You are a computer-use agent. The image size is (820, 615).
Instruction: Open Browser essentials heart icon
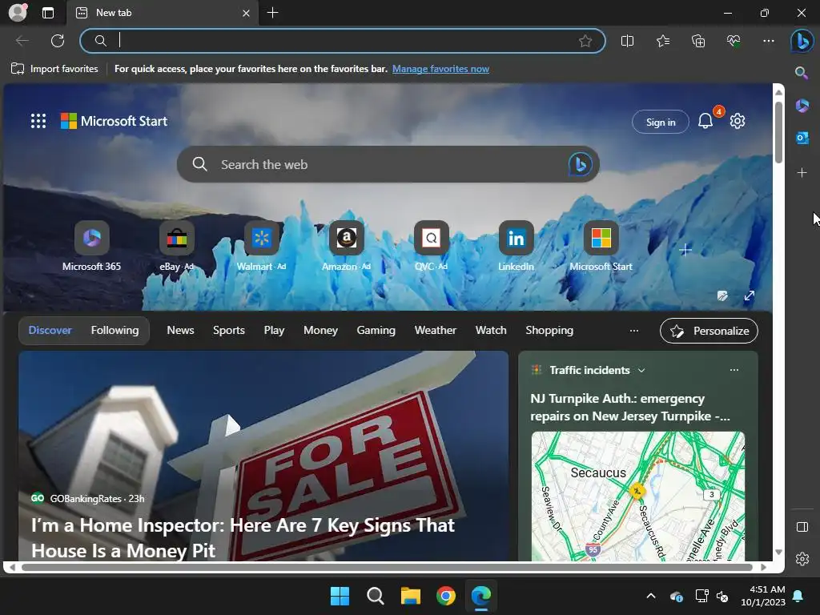[734, 41]
